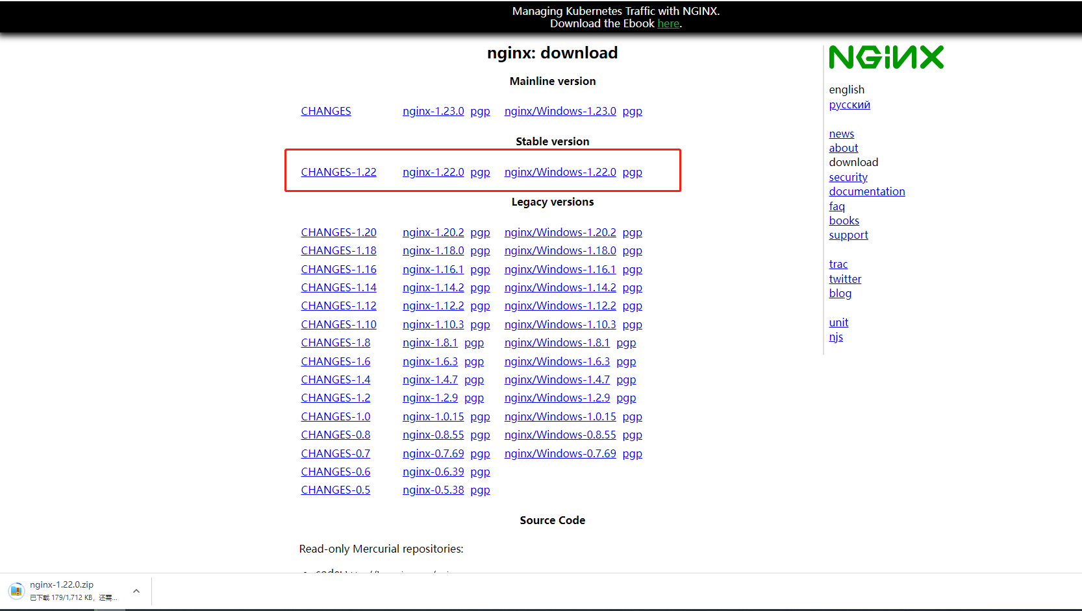Download nginx-1.4.7 source

430,379
